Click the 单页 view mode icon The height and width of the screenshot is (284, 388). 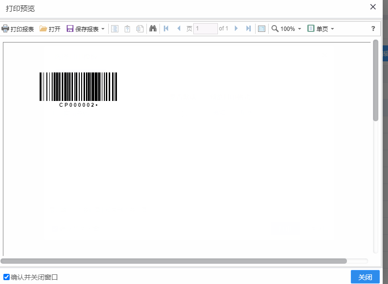(311, 28)
